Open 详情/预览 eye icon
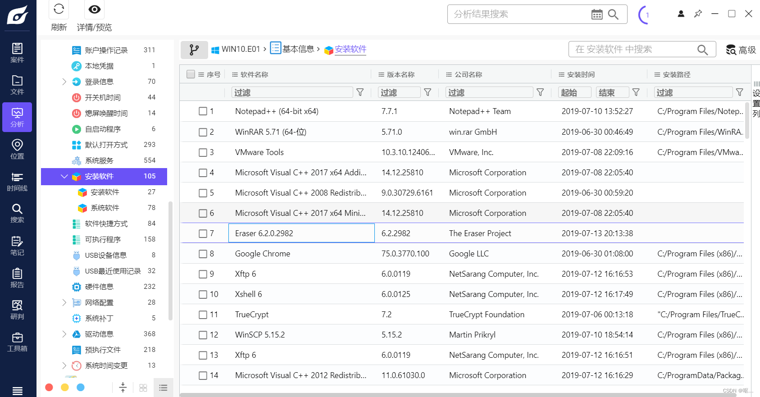 [94, 9]
